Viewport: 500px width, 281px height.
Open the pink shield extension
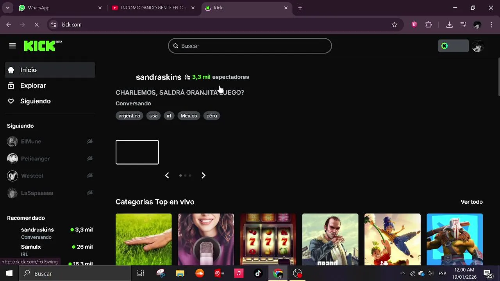[414, 25]
